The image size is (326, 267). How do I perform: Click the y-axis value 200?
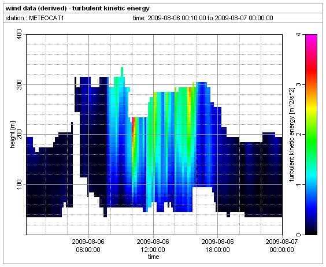[18, 135]
